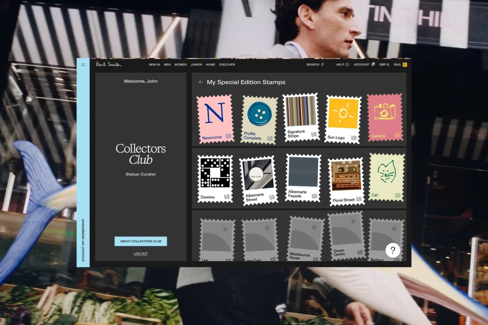Open the hamburger menu in sidebar

(x=83, y=64)
